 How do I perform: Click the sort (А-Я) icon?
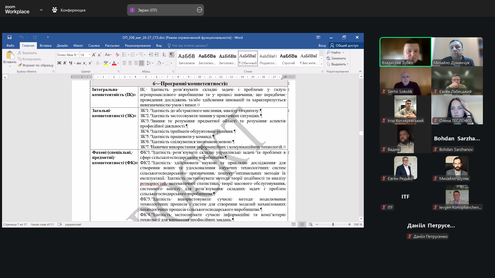click(164, 55)
